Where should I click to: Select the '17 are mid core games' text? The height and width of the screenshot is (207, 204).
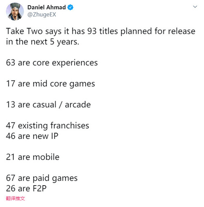click(51, 84)
